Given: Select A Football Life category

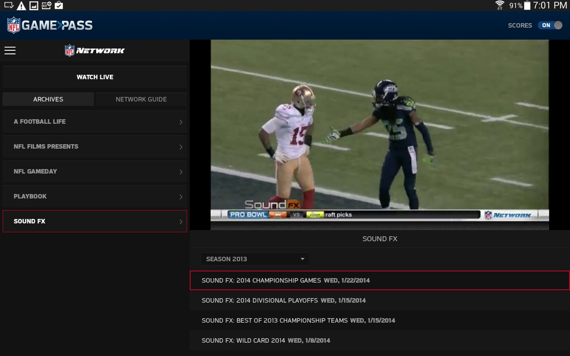Looking at the screenshot, I should [x=94, y=122].
